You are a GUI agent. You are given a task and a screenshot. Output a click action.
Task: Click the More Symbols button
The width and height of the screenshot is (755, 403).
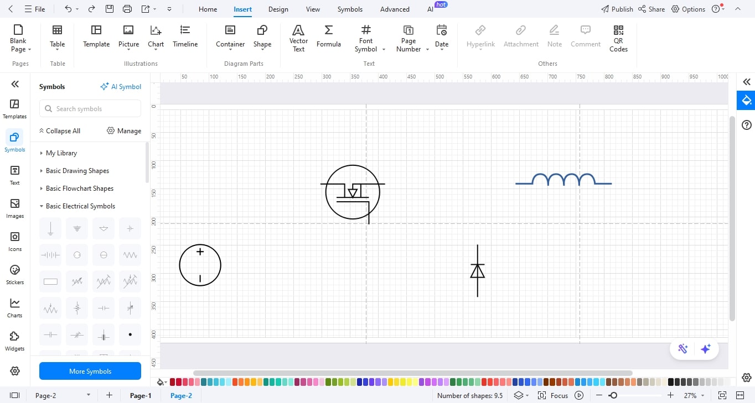coord(90,371)
